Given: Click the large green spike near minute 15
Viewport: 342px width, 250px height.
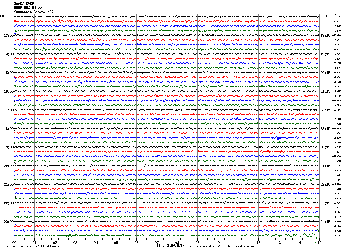Looking at the screenshot, I should pyautogui.click(x=316, y=236).
